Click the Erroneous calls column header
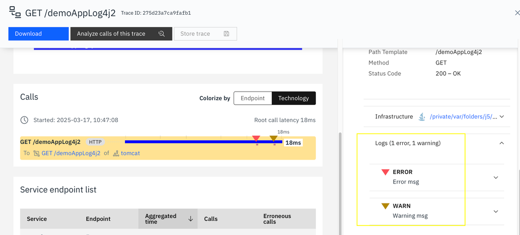 tap(277, 219)
